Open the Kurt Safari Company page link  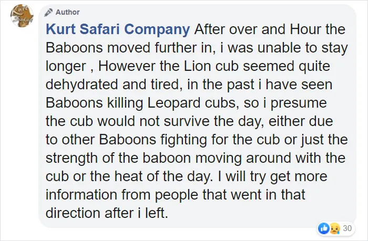118,29
